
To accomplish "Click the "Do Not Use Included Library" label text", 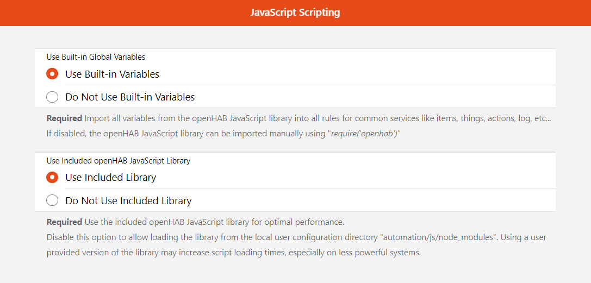I will 128,200.
